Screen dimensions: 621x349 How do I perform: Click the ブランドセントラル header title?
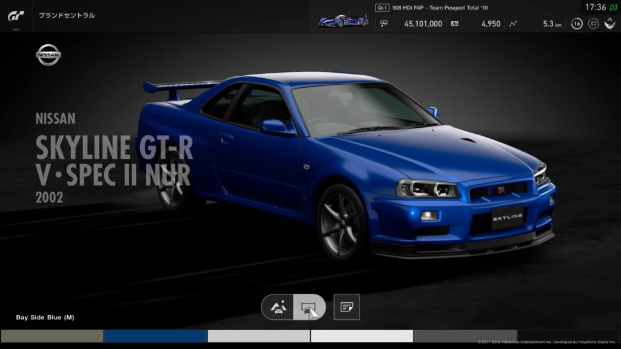point(67,15)
